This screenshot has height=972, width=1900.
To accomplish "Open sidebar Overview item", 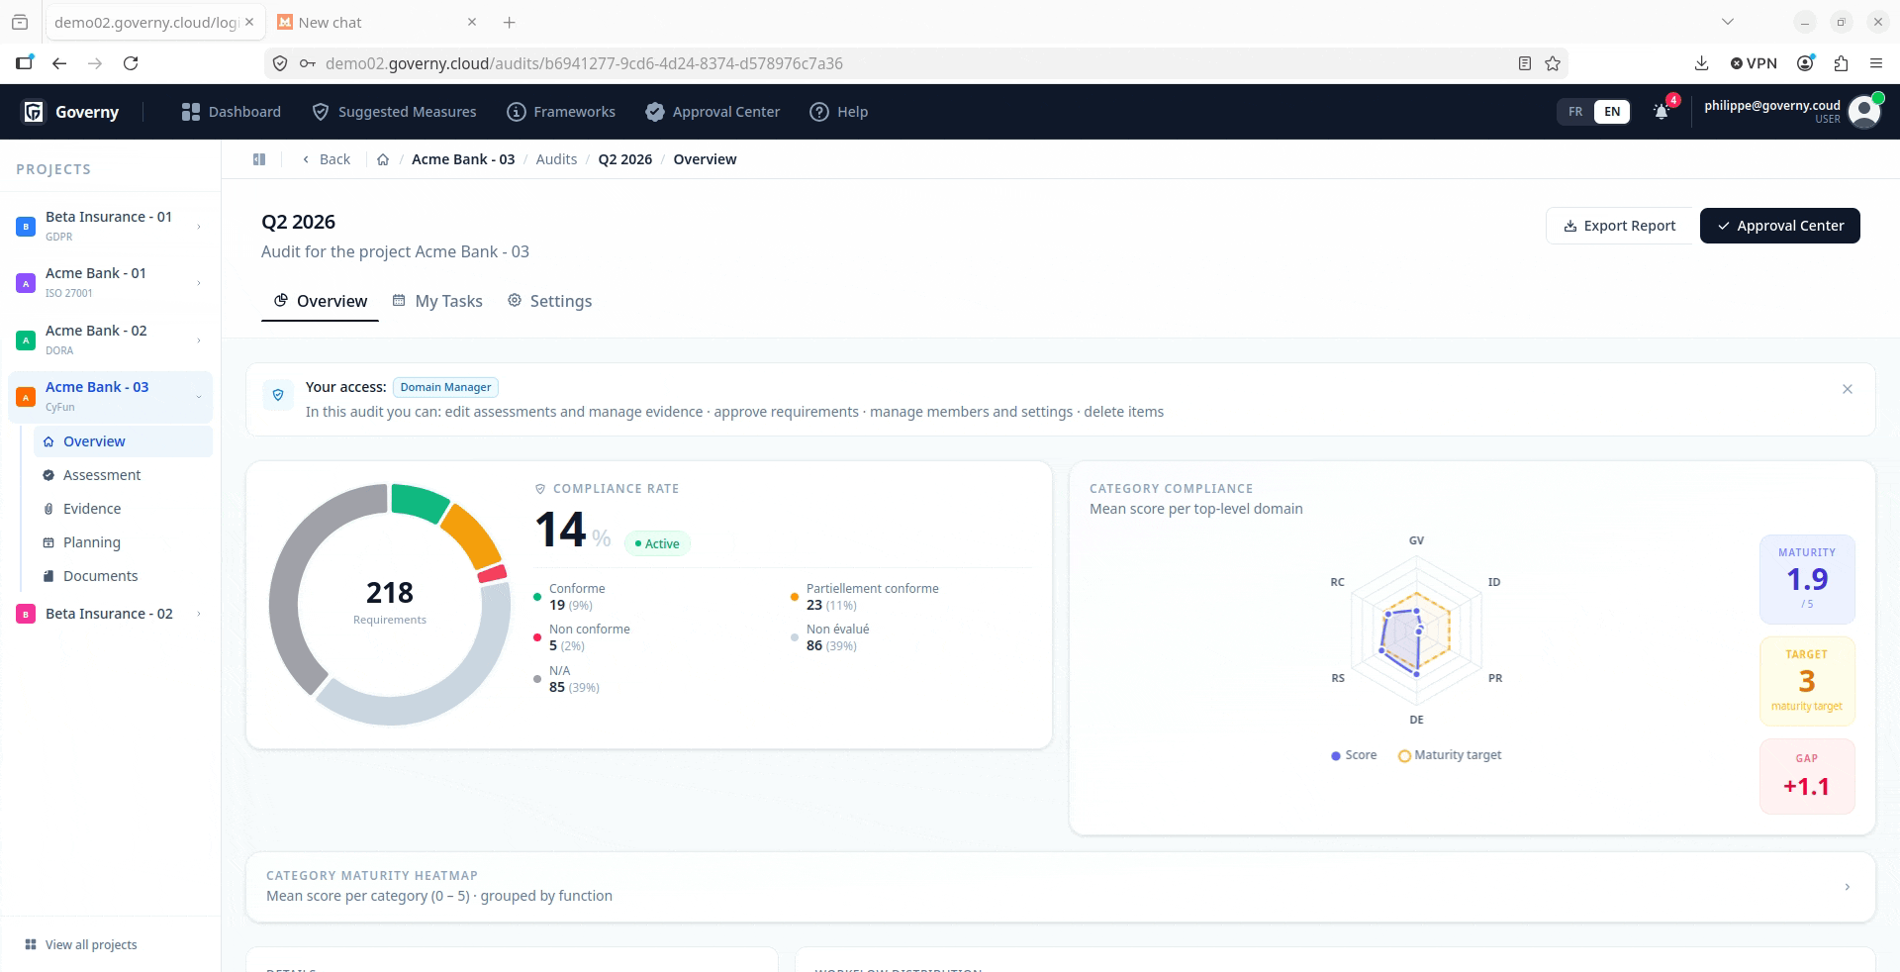I will pyautogui.click(x=123, y=441).
